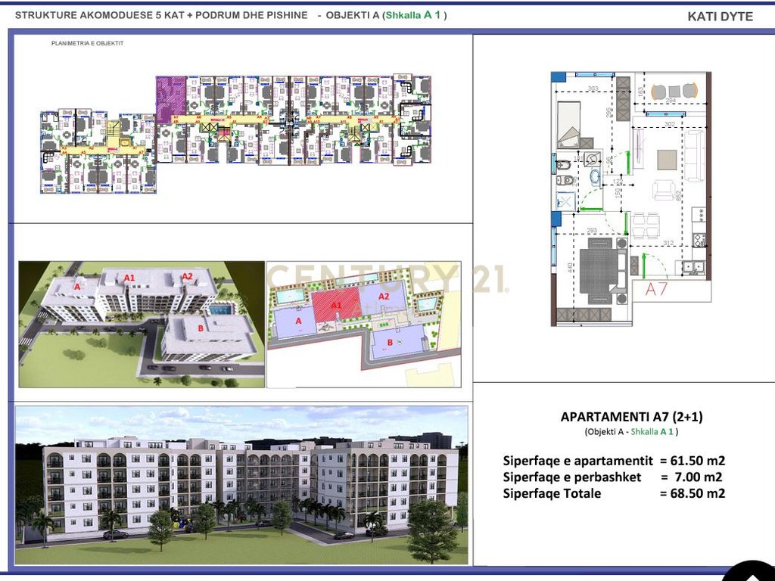
Task: Click the 303 dimension in the small bedroom
Action: pyautogui.click(x=593, y=89)
